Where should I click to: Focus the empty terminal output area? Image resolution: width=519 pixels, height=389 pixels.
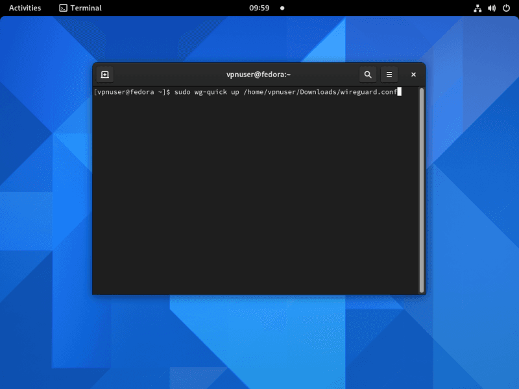[256, 194]
